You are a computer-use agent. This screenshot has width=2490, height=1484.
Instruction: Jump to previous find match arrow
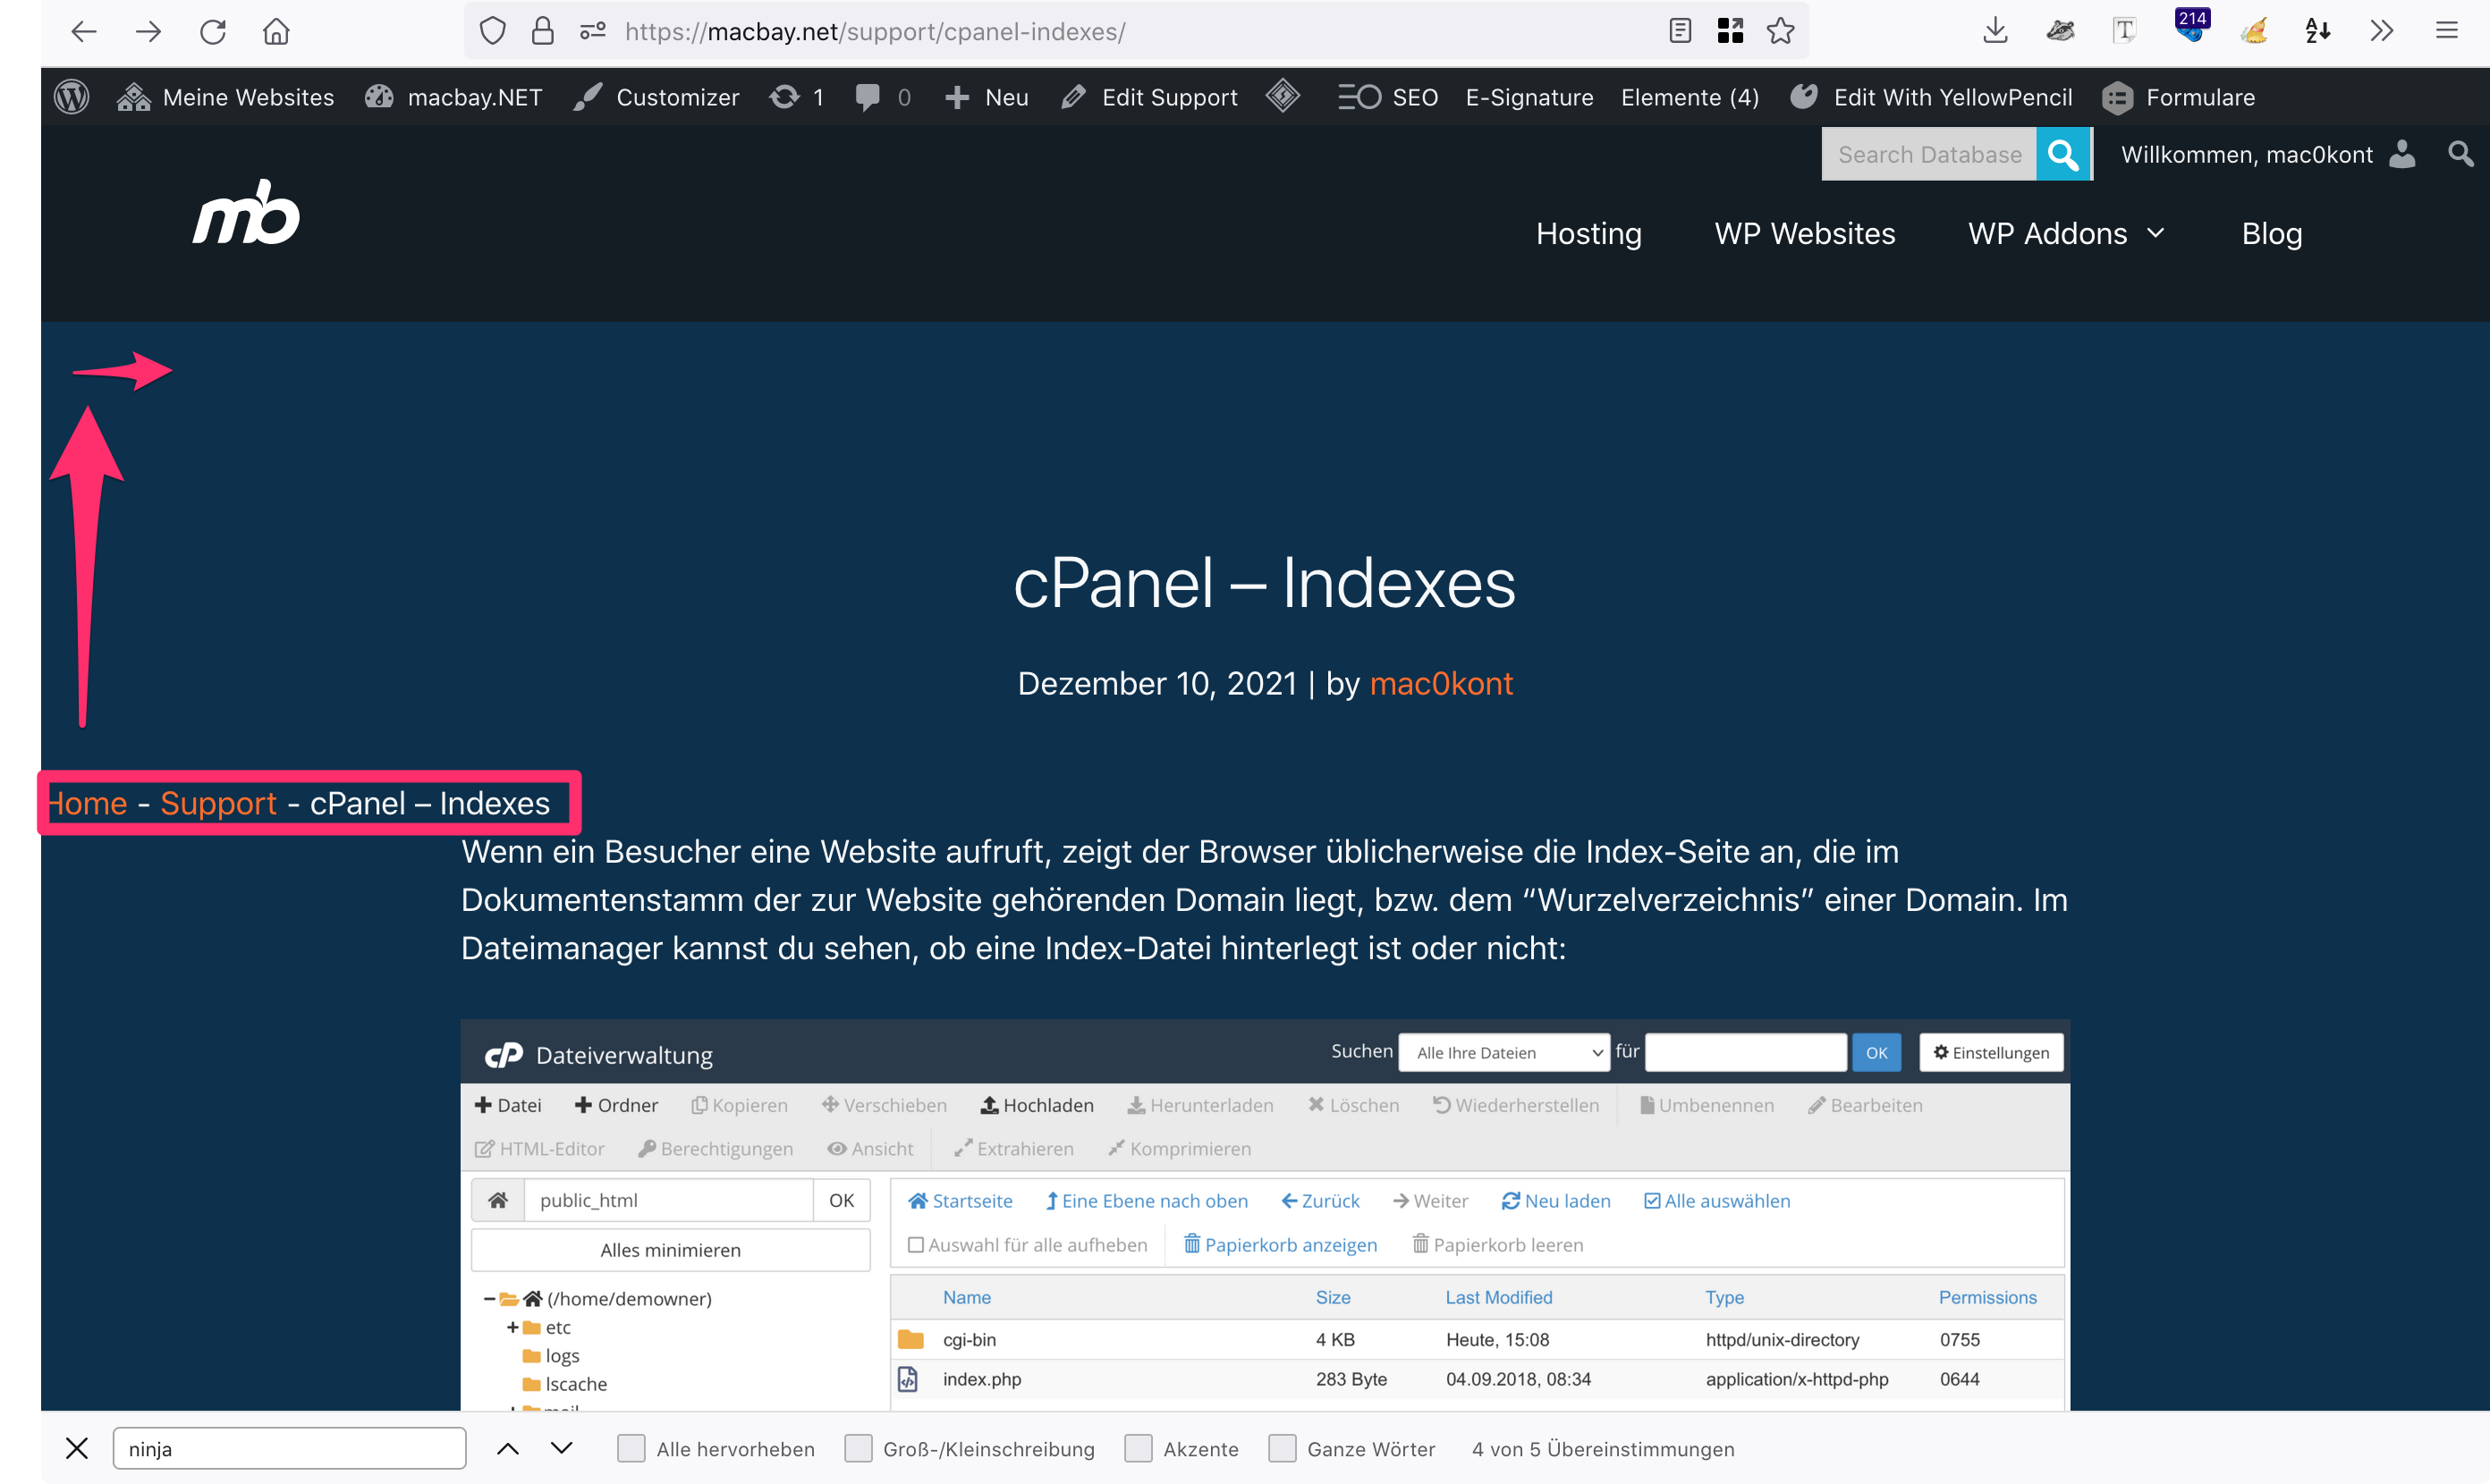point(508,1448)
